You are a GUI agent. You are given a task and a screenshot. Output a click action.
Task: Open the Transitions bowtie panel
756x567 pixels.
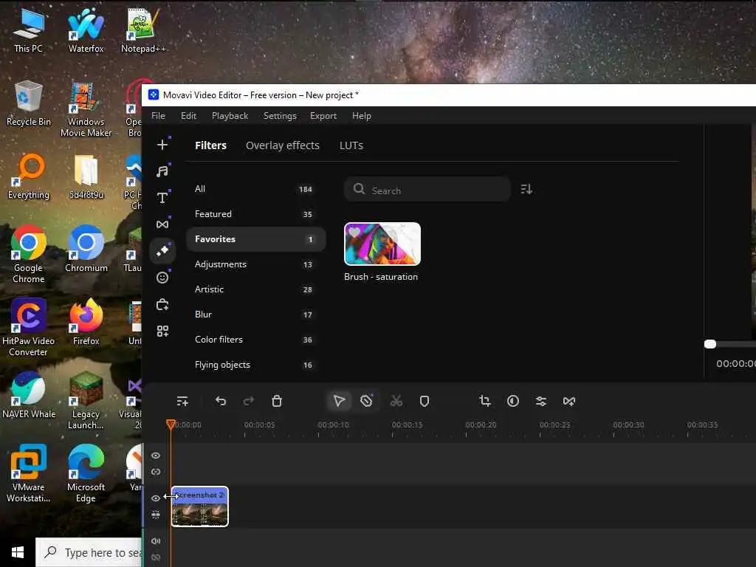click(x=162, y=224)
